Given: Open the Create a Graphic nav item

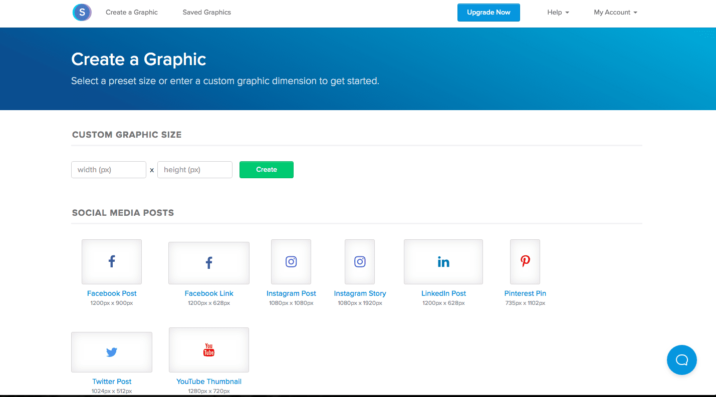Looking at the screenshot, I should [x=132, y=13].
